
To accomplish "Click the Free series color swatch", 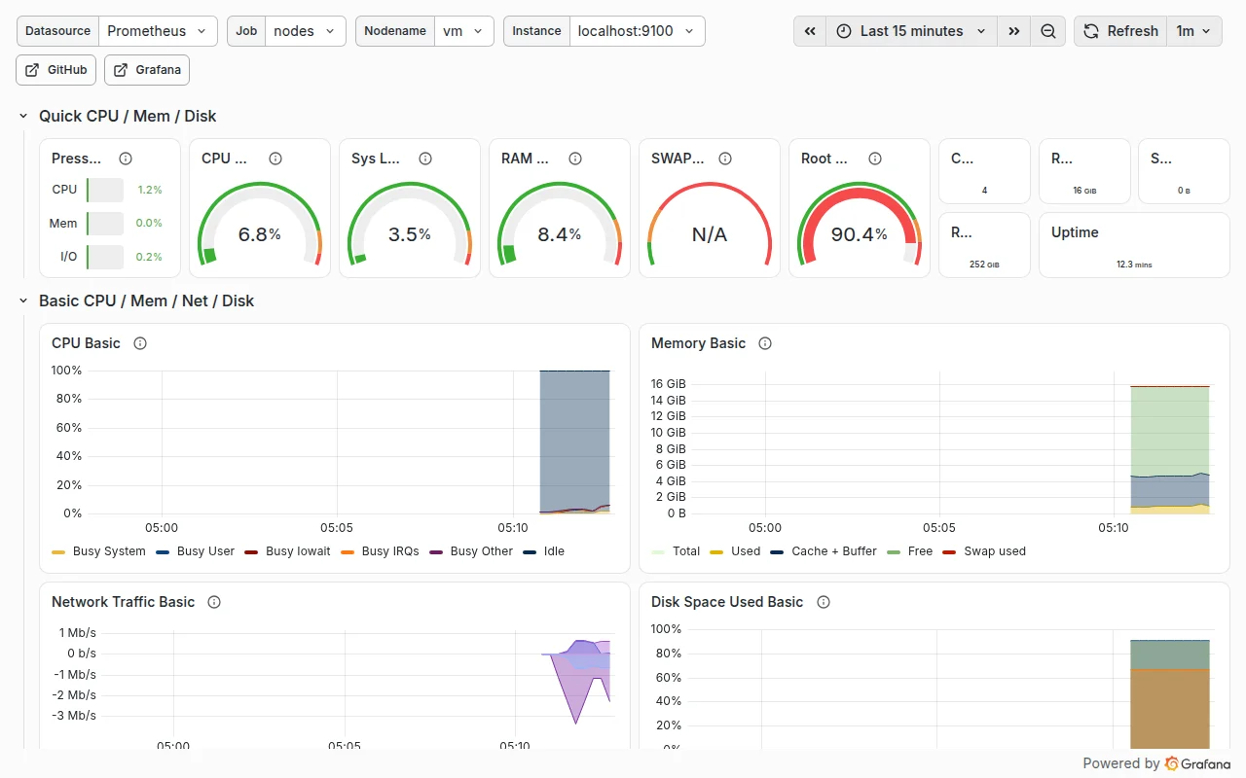I will 894,551.
